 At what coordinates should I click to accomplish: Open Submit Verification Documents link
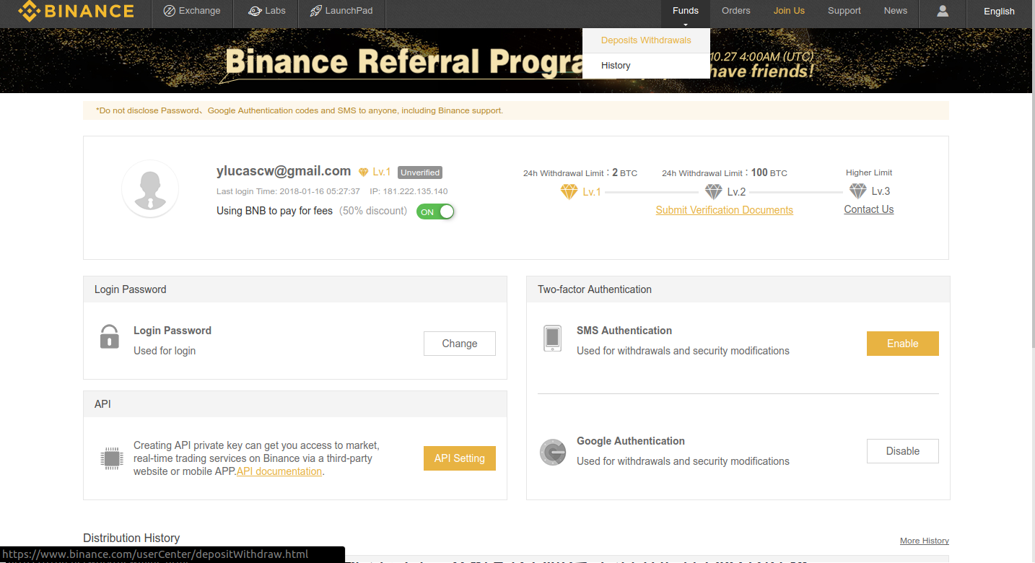click(724, 210)
